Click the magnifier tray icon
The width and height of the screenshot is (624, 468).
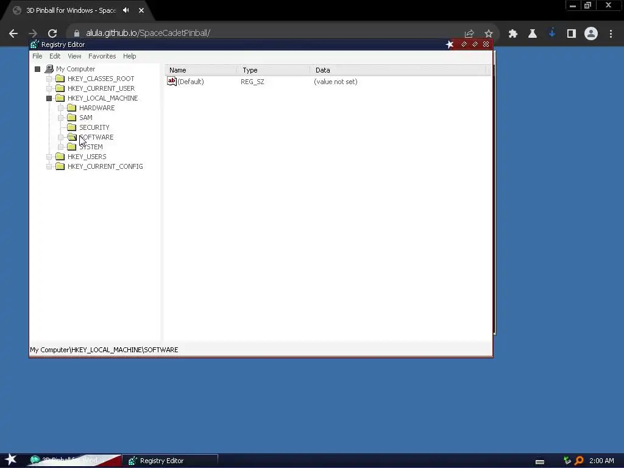pyautogui.click(x=579, y=461)
